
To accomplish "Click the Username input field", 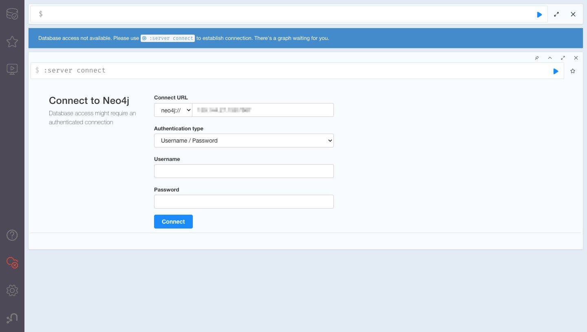I will 244,171.
